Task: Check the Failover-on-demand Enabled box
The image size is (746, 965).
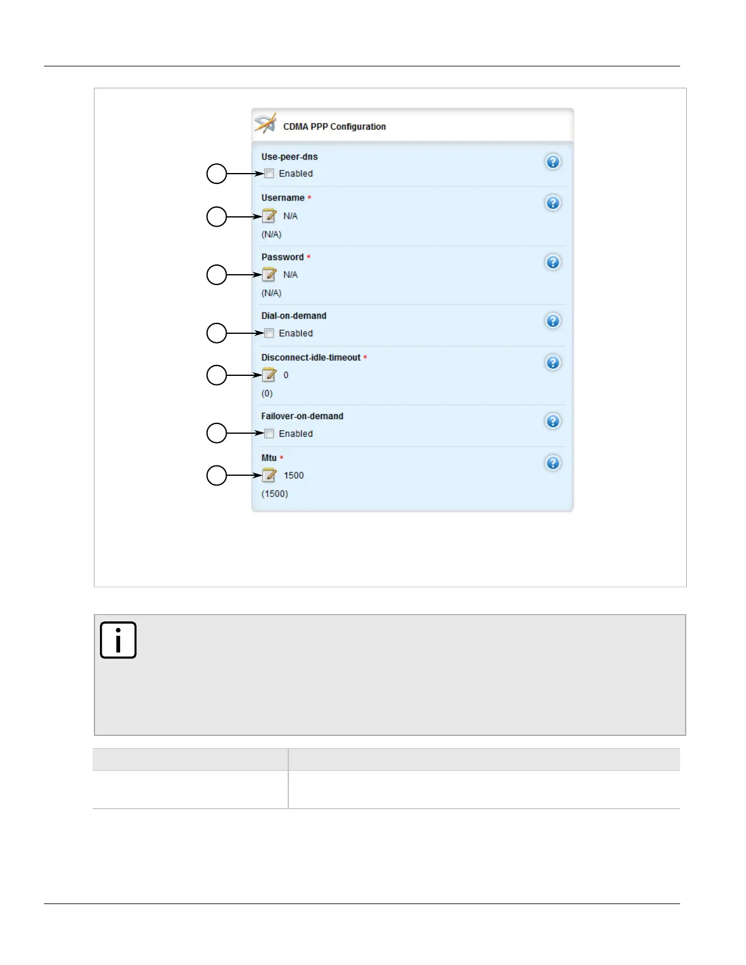Action: pos(269,434)
